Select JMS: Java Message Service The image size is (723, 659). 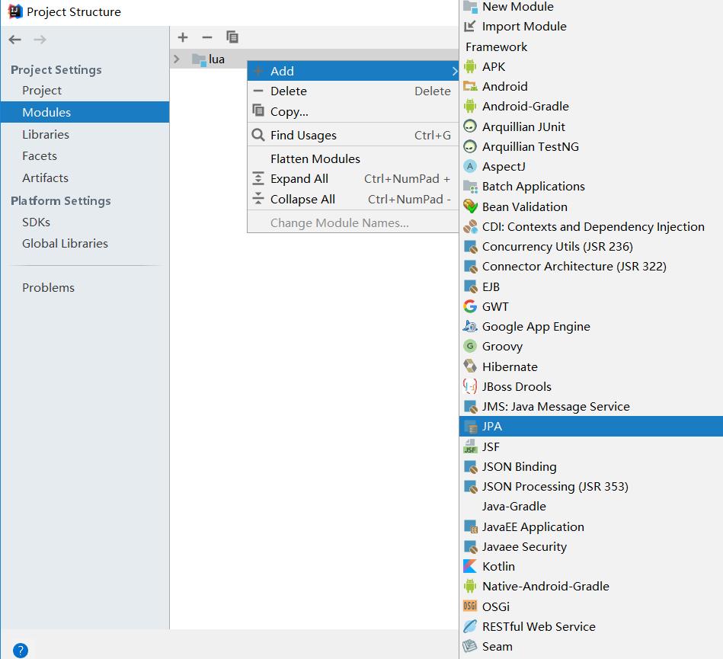click(x=591, y=406)
